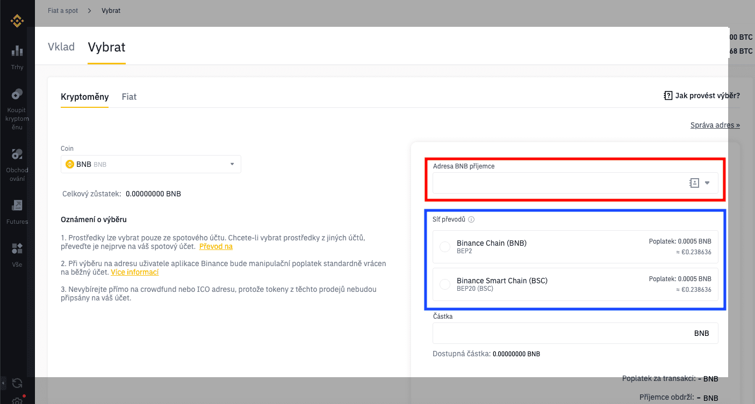Follow the Převod na link
Viewport: 755px width, 404px height.
pyautogui.click(x=216, y=246)
